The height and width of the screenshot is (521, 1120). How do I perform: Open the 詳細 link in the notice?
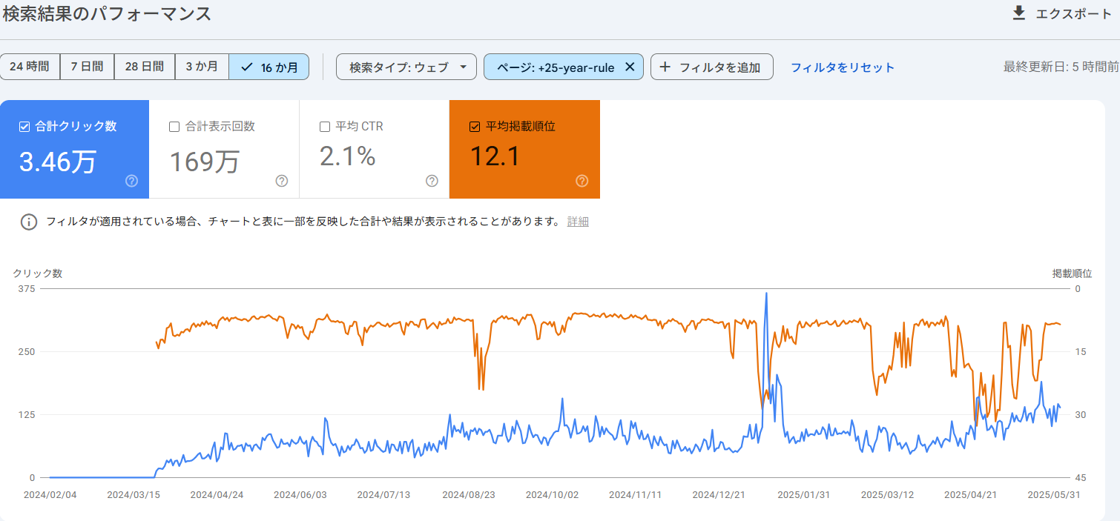pos(579,221)
